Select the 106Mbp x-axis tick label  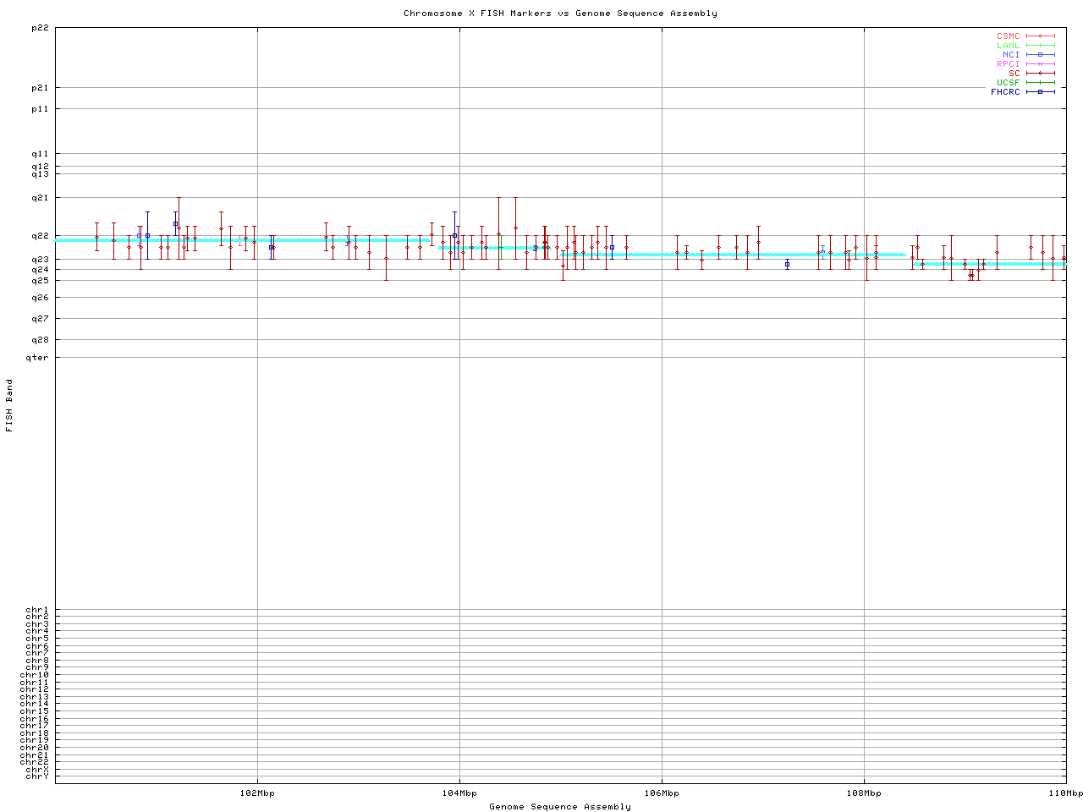(662, 793)
